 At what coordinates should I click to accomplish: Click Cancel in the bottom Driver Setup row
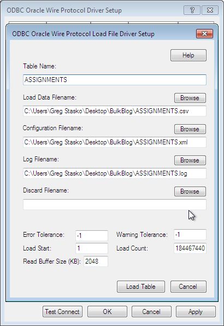tap(151, 312)
